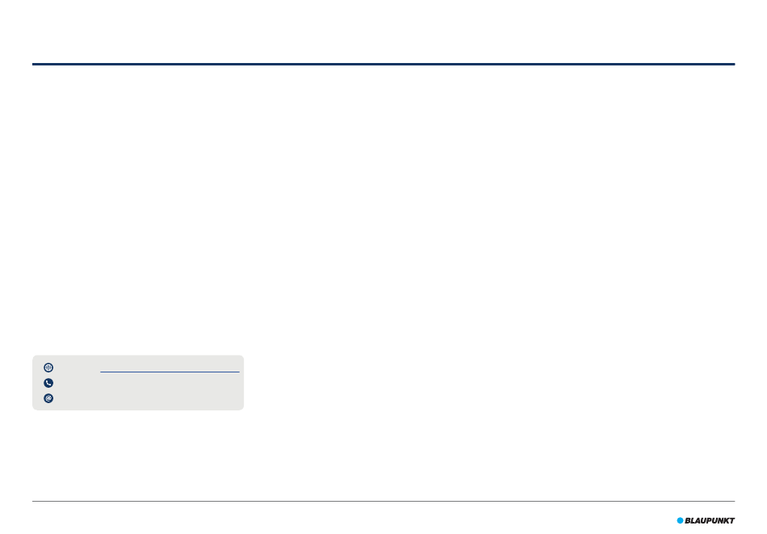Image resolution: width=767 pixels, height=534 pixels.
Task: Click blank space between globe icon and link
Action: click(77, 368)
